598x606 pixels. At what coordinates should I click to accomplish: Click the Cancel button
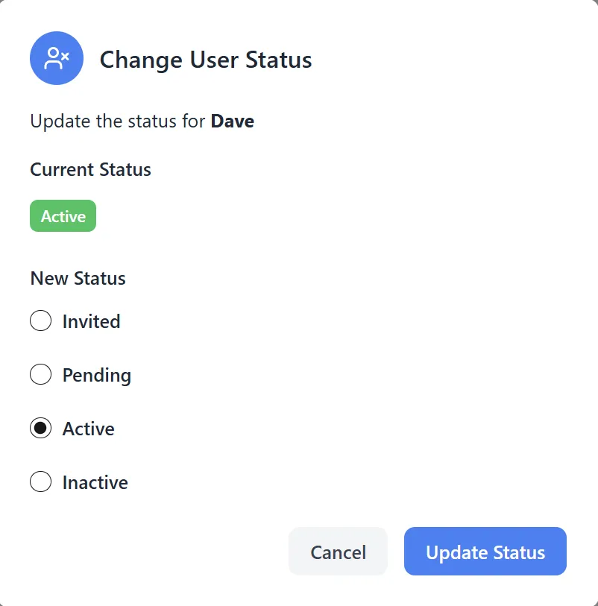[338, 552]
